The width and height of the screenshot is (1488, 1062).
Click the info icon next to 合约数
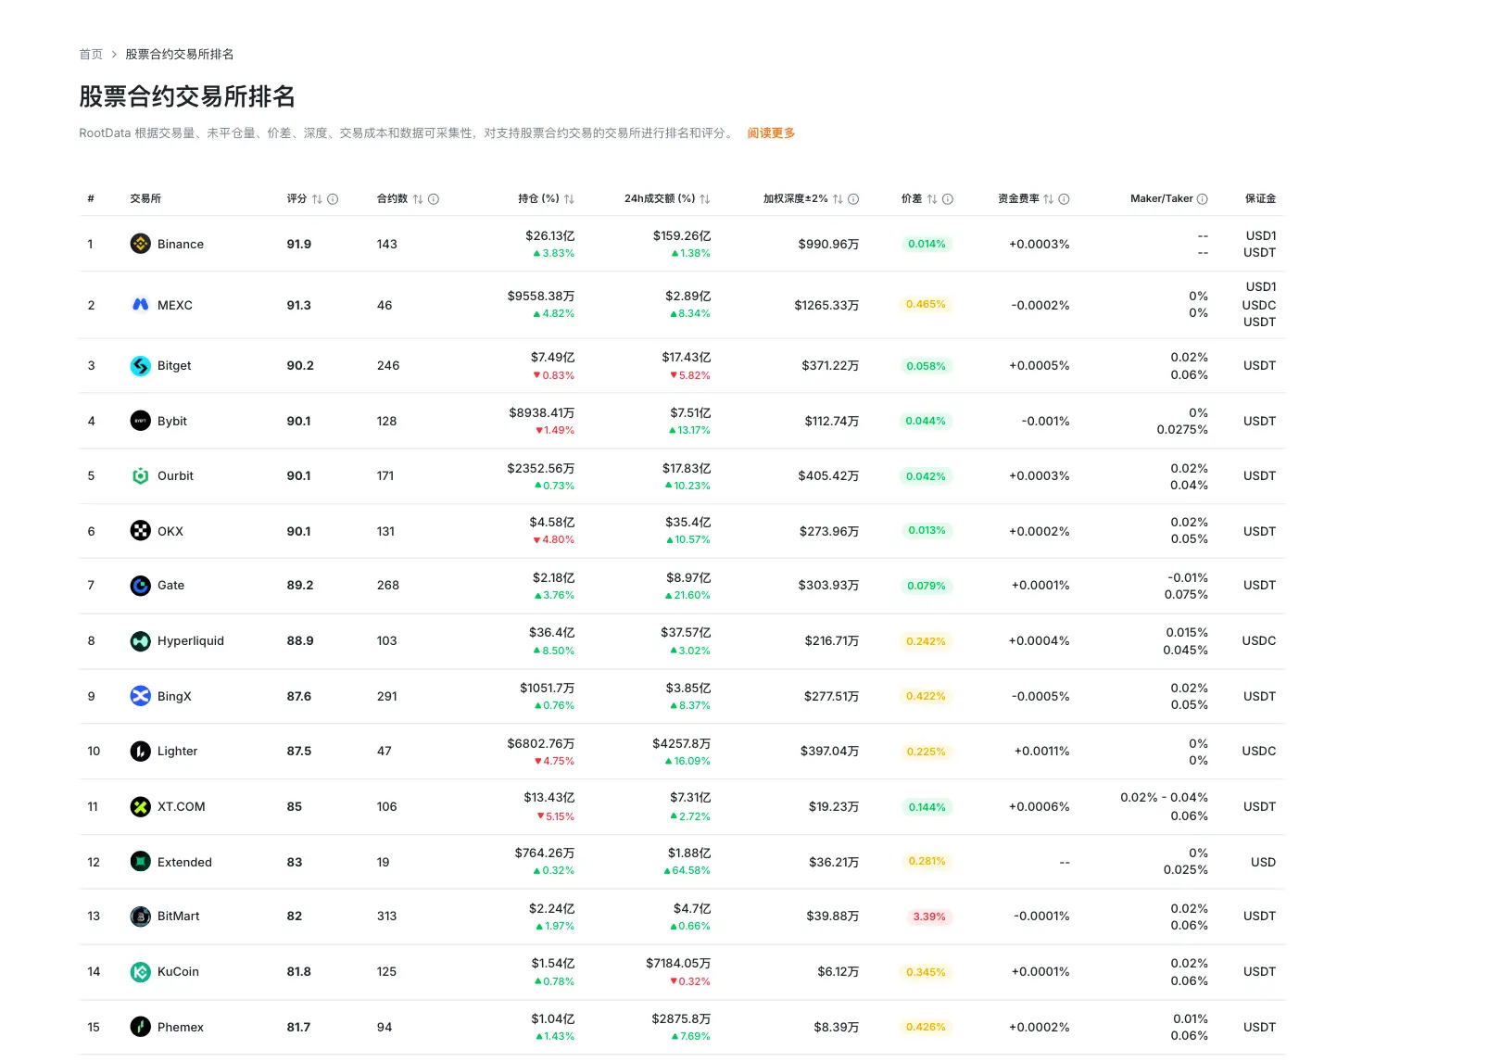(434, 199)
